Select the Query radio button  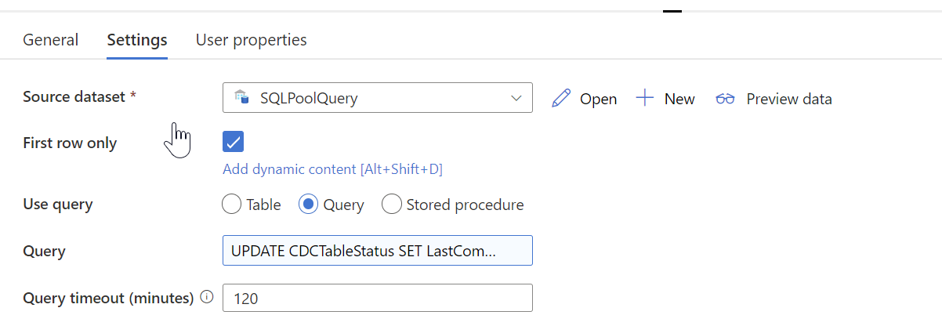pyautogui.click(x=308, y=205)
